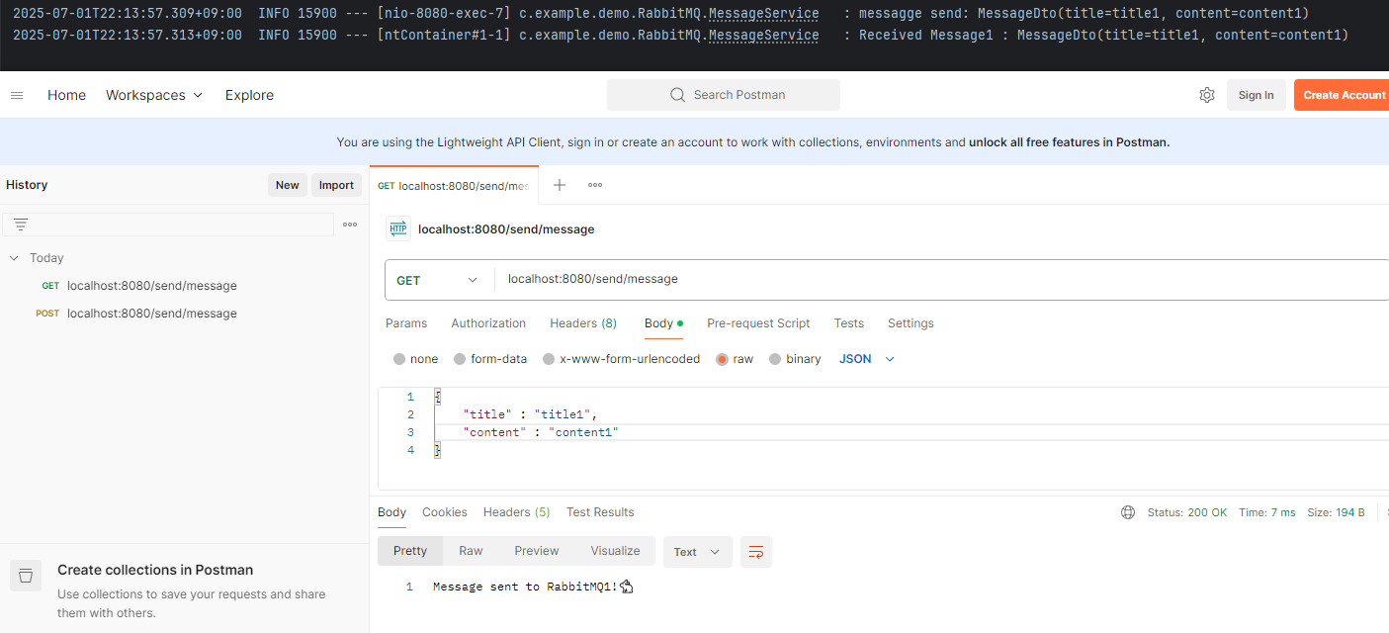Select the binary body option
Viewport: 1389px width, 633px height.
[775, 359]
